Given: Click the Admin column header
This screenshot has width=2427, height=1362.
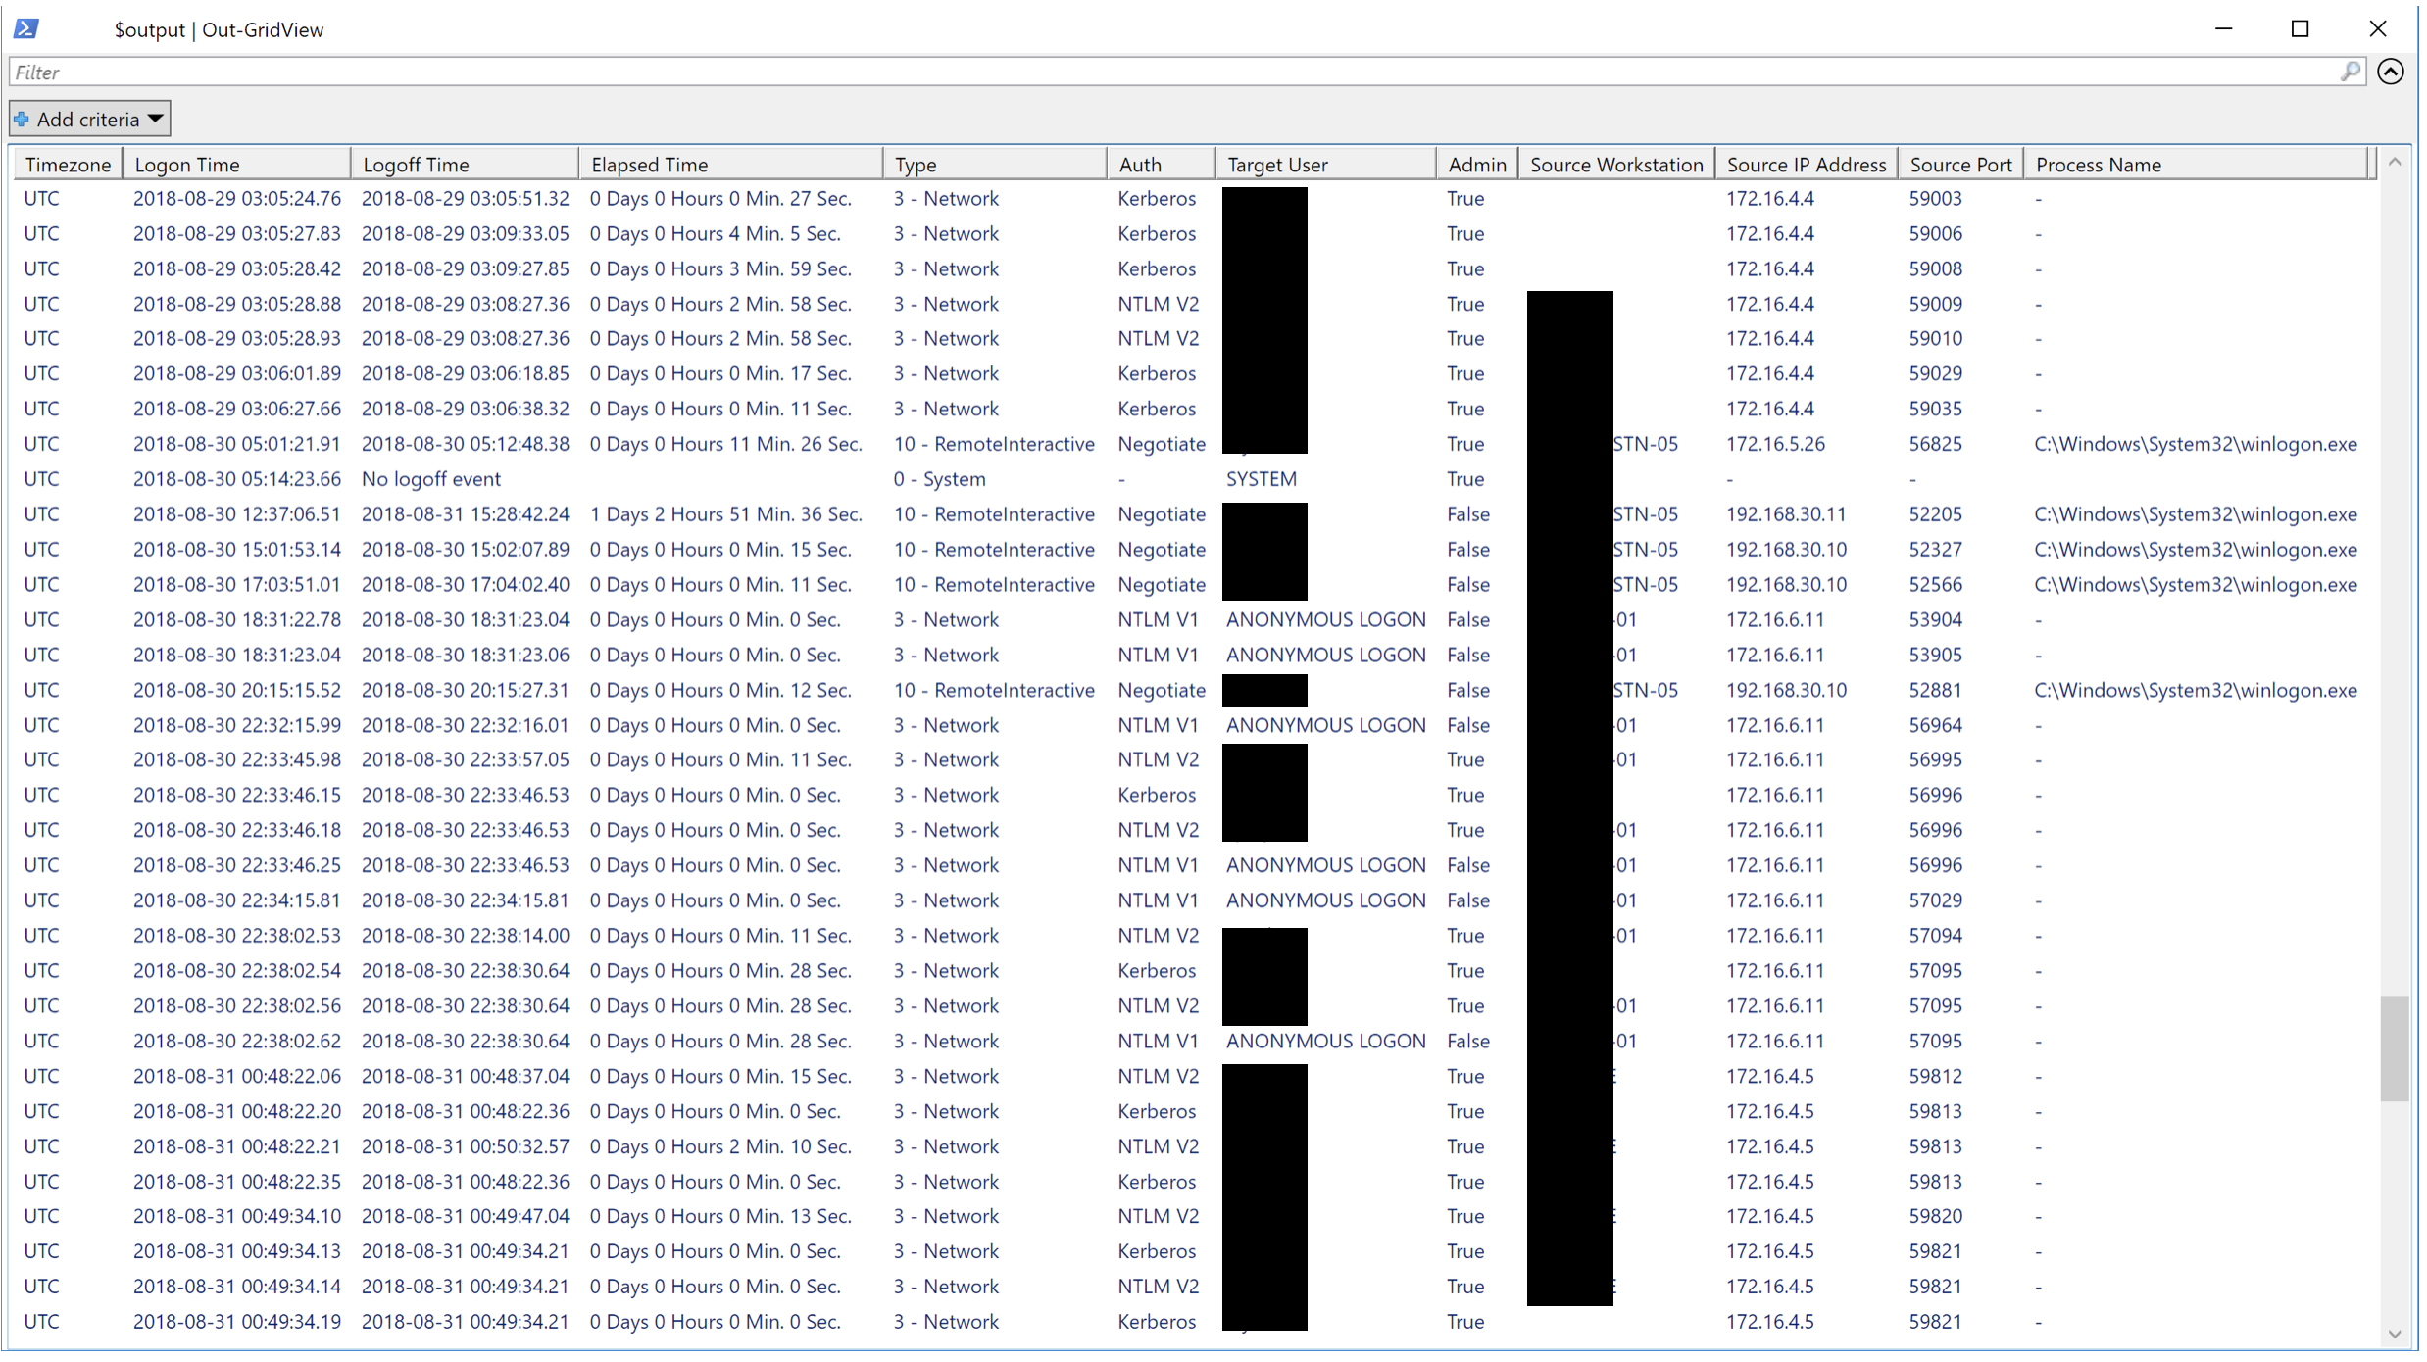Looking at the screenshot, I should [x=1476, y=165].
